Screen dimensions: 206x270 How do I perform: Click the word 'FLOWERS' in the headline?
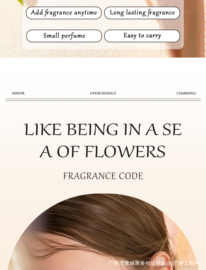[125, 151]
